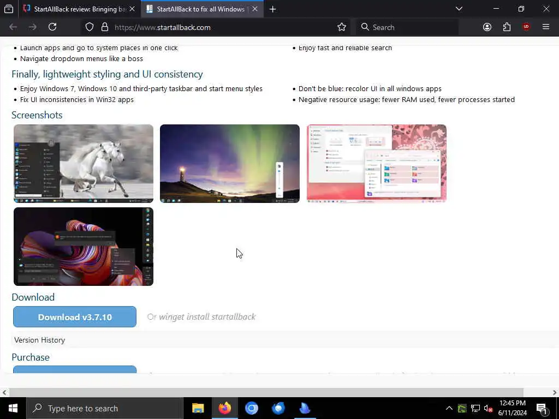Open the blue flame app in taskbar
This screenshot has height=419, width=559.
tap(305, 408)
